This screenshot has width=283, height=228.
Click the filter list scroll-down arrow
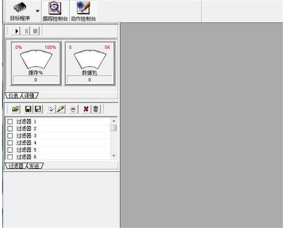click(x=114, y=156)
